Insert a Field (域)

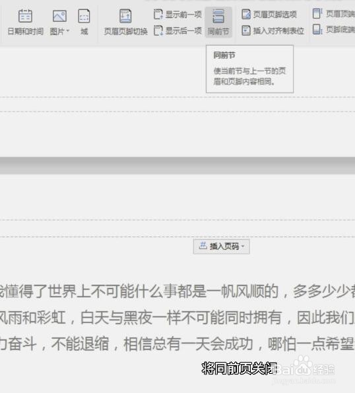click(84, 22)
